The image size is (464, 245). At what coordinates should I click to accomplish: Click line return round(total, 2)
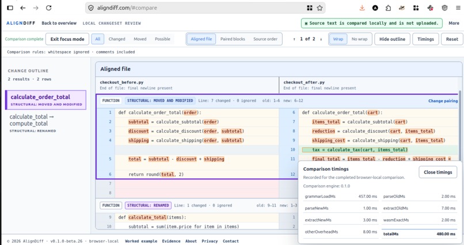click(x=156, y=174)
